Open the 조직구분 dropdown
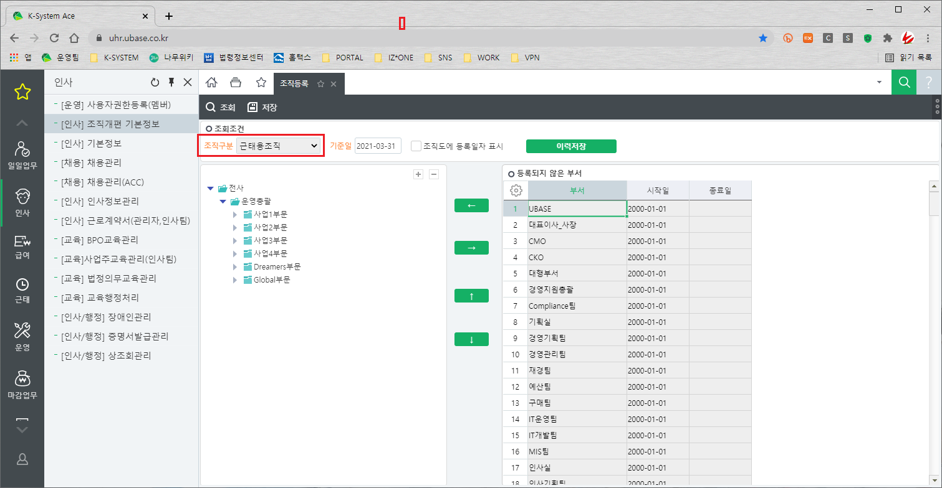This screenshot has height=488, width=942. click(x=279, y=146)
